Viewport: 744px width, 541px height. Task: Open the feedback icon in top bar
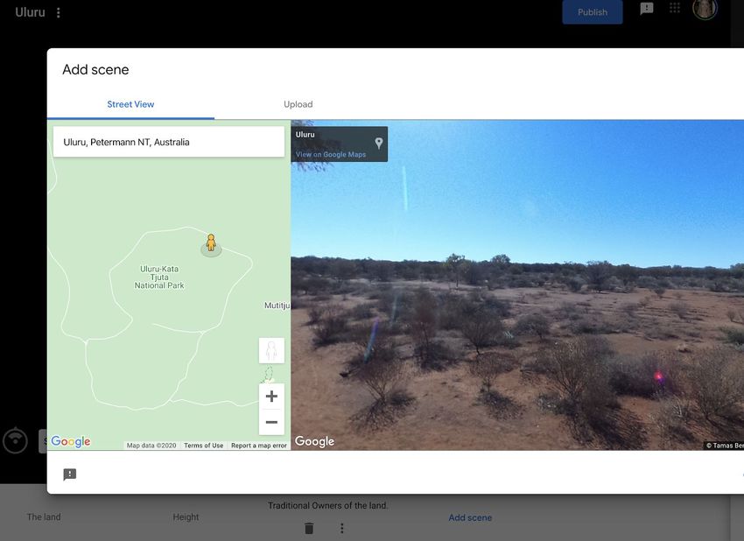point(647,9)
